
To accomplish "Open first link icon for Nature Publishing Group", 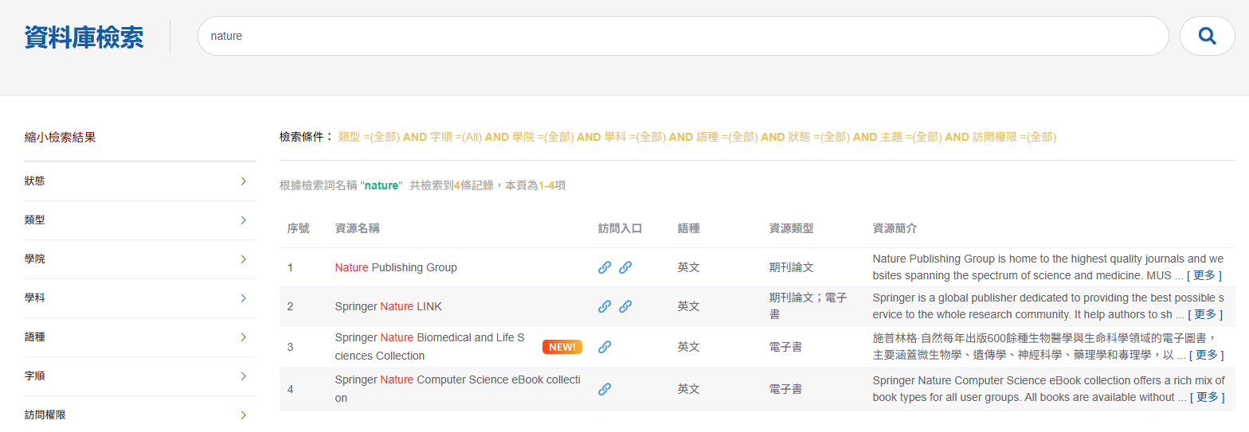I will (x=605, y=267).
